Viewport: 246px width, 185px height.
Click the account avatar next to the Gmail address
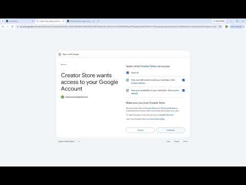[63, 97]
